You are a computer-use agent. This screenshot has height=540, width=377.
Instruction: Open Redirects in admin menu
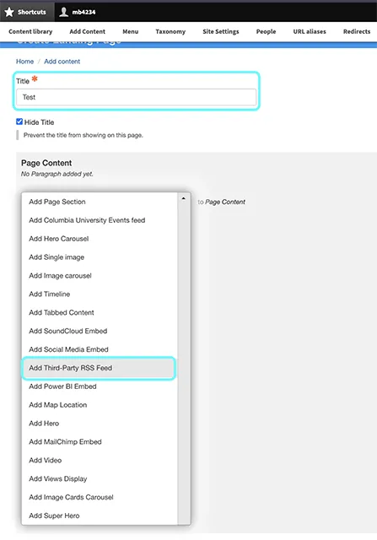[x=357, y=31]
